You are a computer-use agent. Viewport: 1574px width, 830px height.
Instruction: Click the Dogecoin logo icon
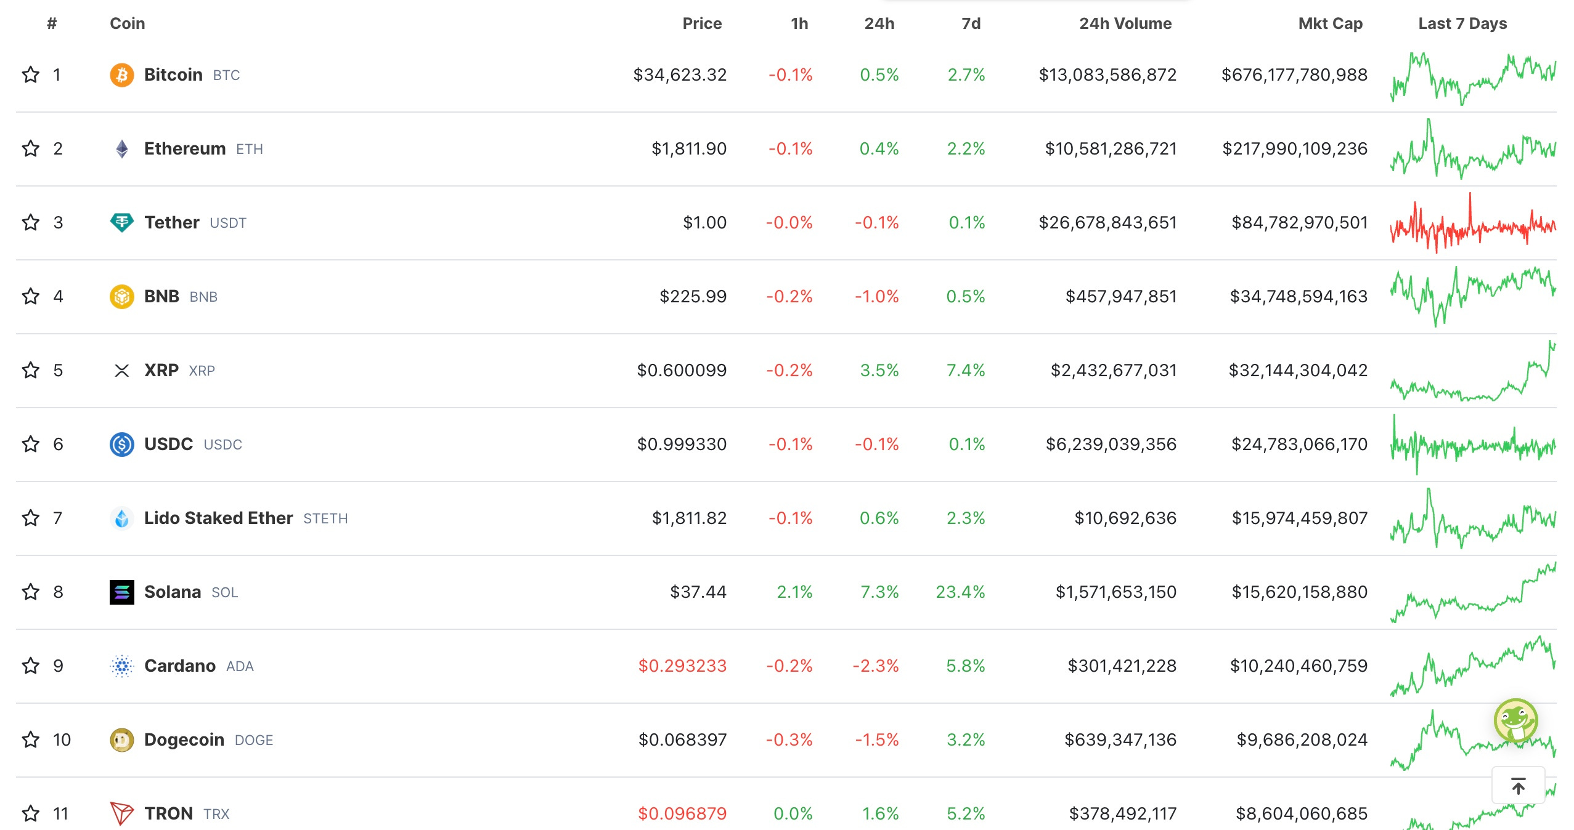121,740
